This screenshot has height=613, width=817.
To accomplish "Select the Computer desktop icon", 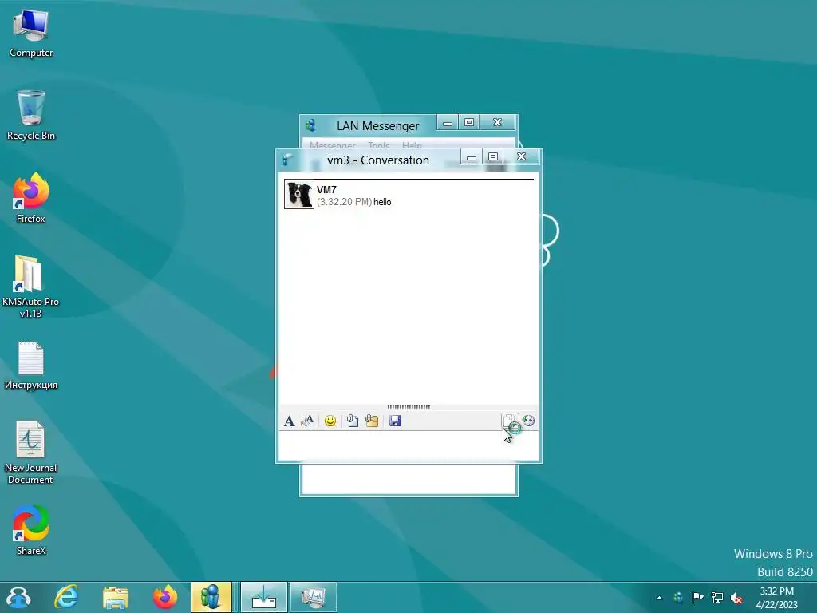I will pos(31,34).
